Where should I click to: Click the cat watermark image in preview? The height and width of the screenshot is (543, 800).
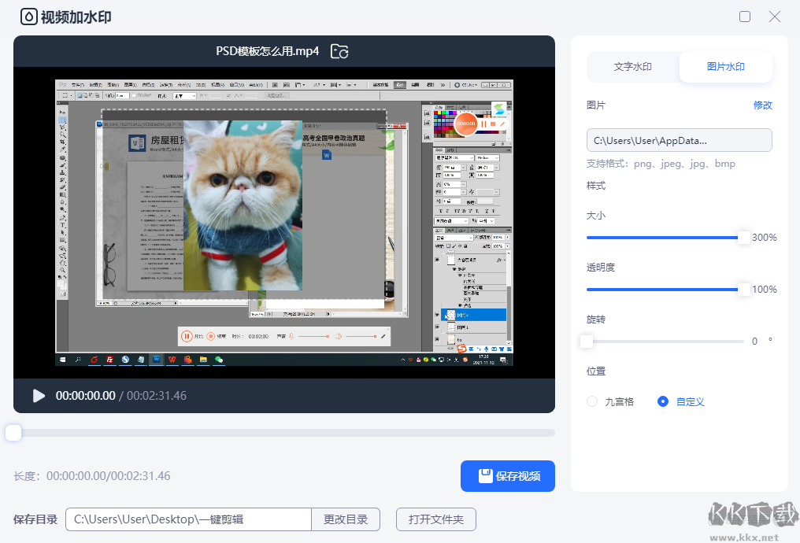(243, 205)
